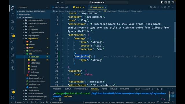Image resolution: width=185 pixels, height=104 pixels.
Task: Collapse the bwp-search folder
Action: tap(33, 38)
